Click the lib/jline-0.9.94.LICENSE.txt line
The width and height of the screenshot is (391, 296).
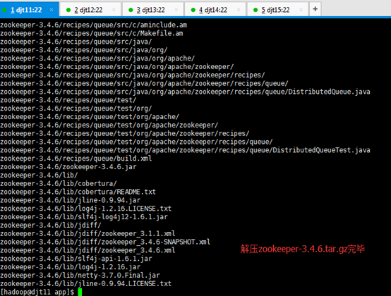coord(85,283)
